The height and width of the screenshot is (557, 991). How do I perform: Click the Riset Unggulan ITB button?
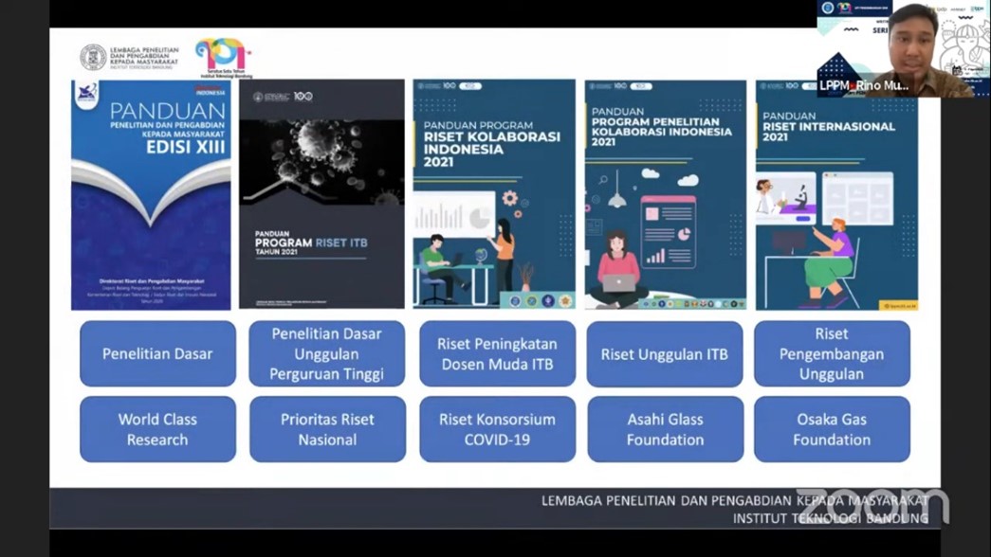click(x=665, y=354)
